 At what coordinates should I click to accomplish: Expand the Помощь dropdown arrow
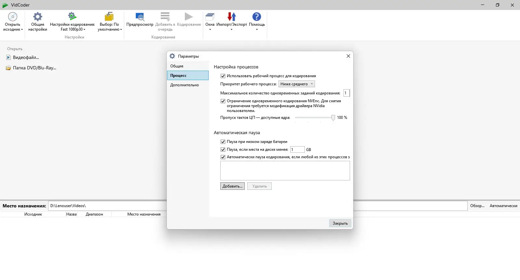(257, 30)
